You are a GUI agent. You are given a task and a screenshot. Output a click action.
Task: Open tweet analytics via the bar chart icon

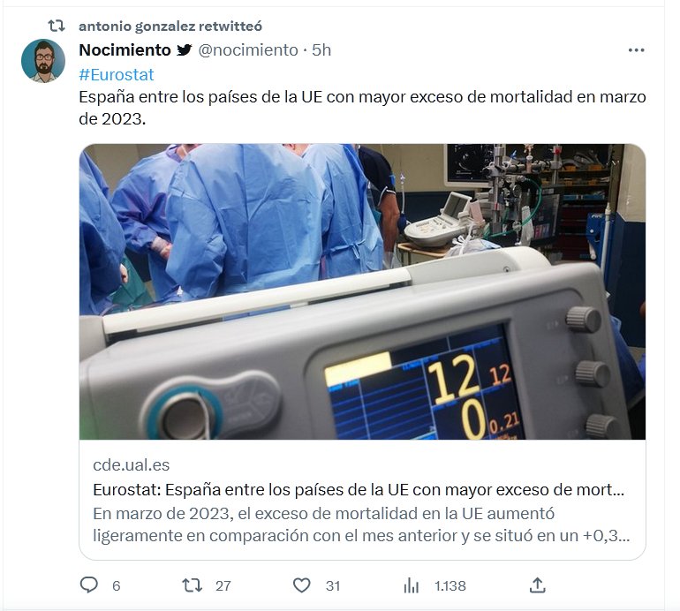(411, 585)
